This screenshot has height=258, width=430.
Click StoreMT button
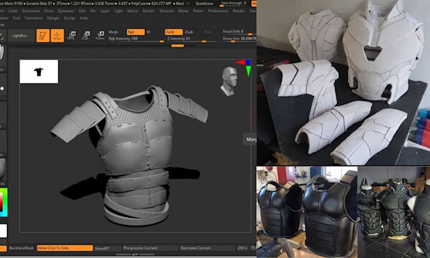pos(107,248)
